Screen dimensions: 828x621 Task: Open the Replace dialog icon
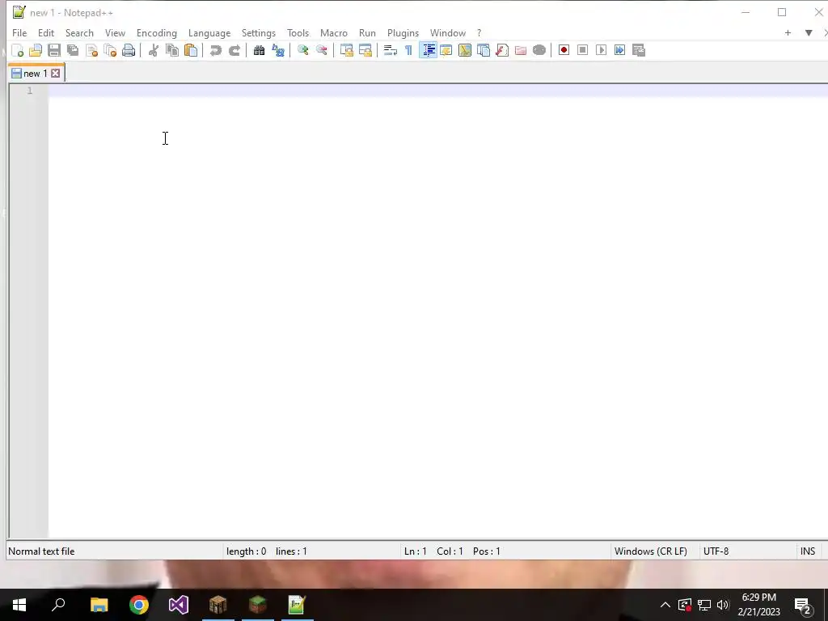coord(278,50)
